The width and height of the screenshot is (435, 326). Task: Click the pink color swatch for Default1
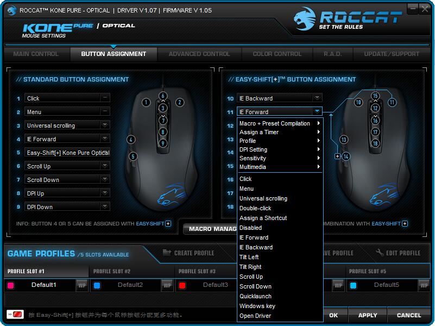click(11, 285)
